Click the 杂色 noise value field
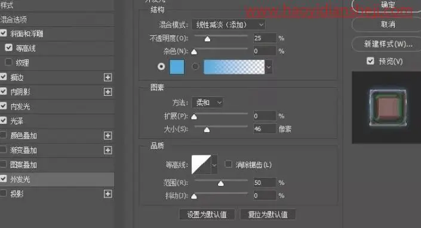Screen dimensions: 421x228 pos(265,51)
